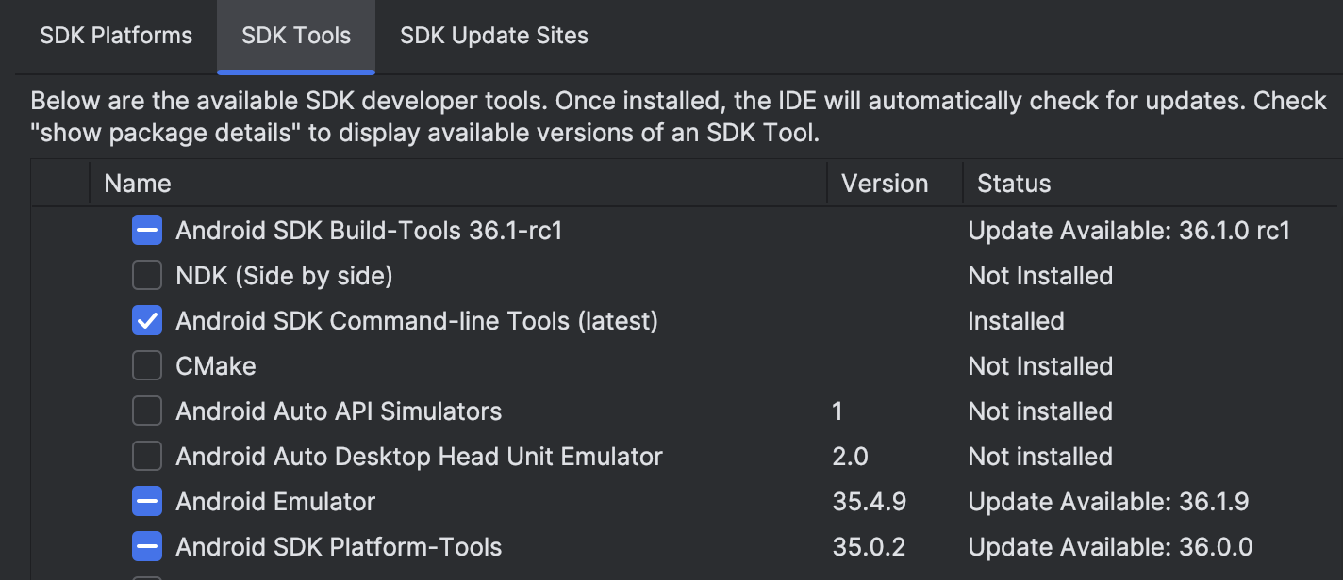The width and height of the screenshot is (1343, 580).
Task: Click Build-Tools Update Available 36.1.0 rc1 status
Action: pyautogui.click(x=1129, y=231)
